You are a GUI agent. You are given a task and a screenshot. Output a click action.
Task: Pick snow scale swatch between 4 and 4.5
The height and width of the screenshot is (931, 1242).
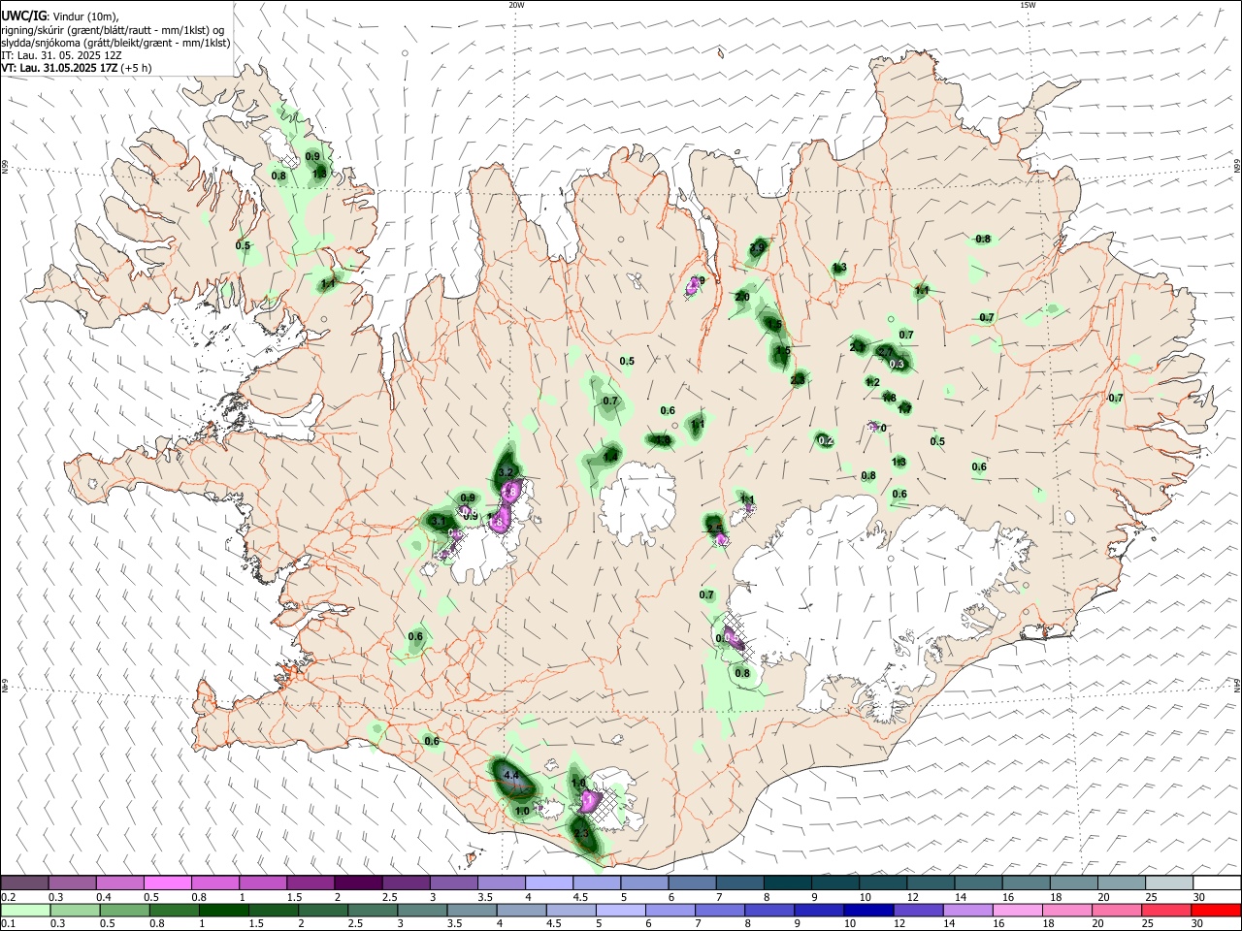549,883
